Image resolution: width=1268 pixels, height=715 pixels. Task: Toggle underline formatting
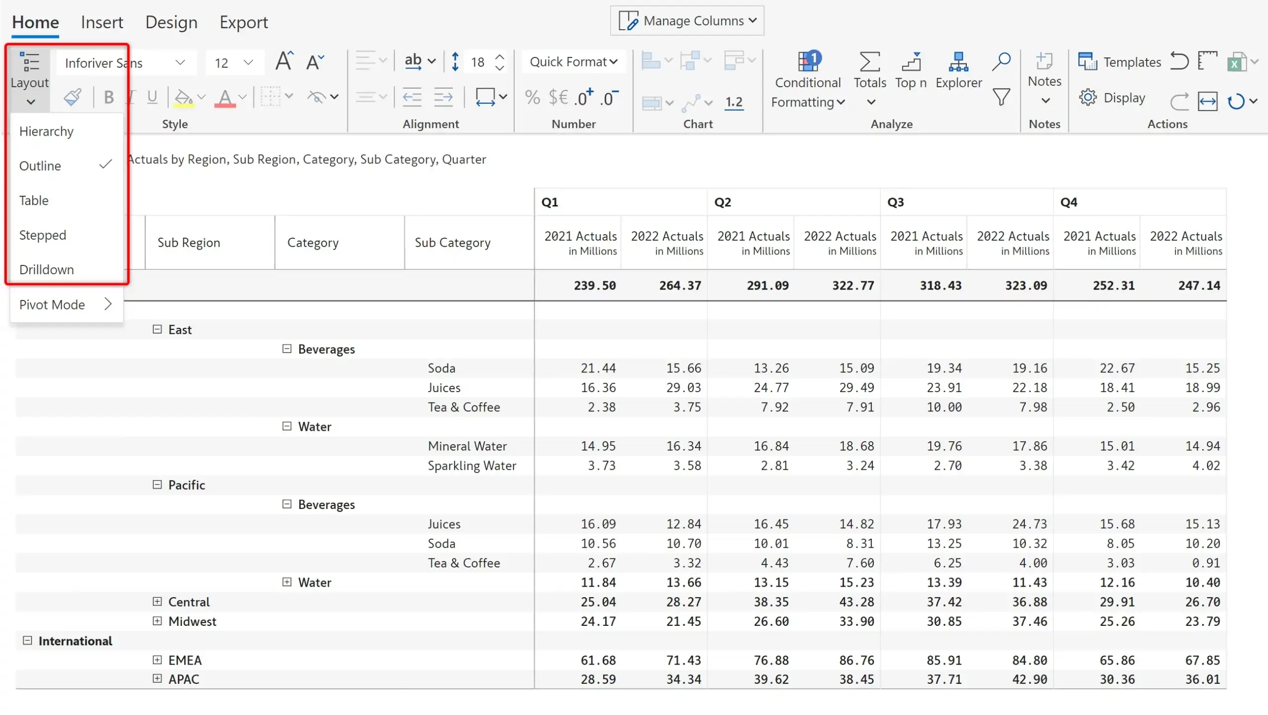(152, 97)
